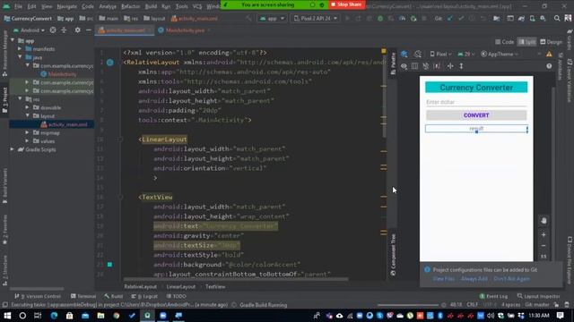This screenshot has height=322, width=574.
Task: Open the Pixel 2 API 24 device dropdown
Action: pyautogui.click(x=315, y=18)
